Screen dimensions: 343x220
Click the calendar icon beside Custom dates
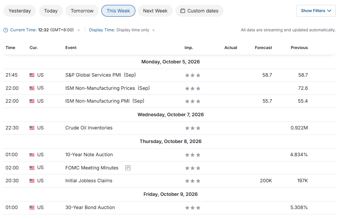pyautogui.click(x=183, y=11)
